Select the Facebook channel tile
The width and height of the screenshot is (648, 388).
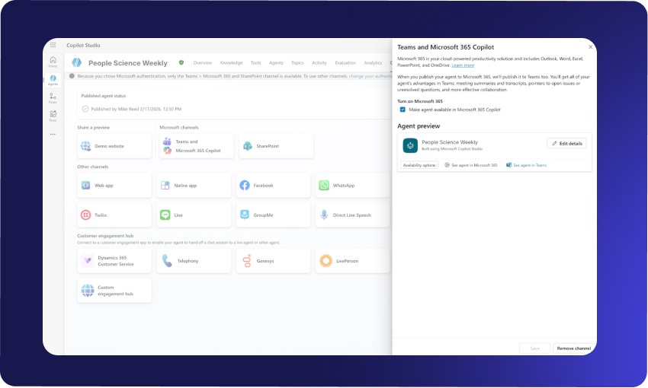click(x=272, y=185)
